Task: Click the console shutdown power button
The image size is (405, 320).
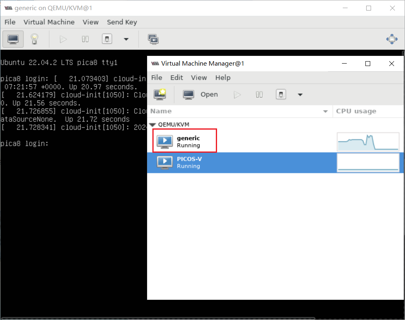Action: 107,39
